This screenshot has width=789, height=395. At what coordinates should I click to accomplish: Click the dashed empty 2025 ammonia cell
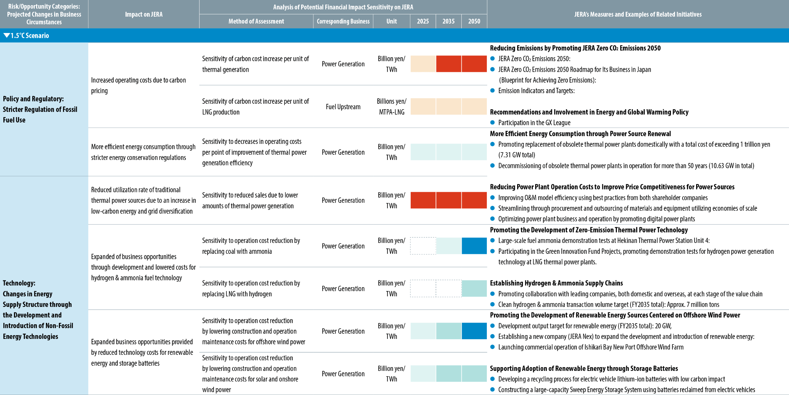423,246
